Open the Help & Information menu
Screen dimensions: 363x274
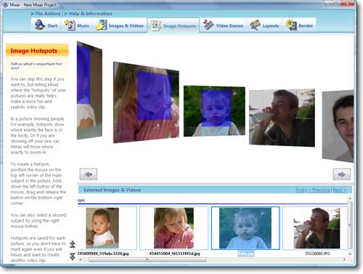pyautogui.click(x=88, y=14)
